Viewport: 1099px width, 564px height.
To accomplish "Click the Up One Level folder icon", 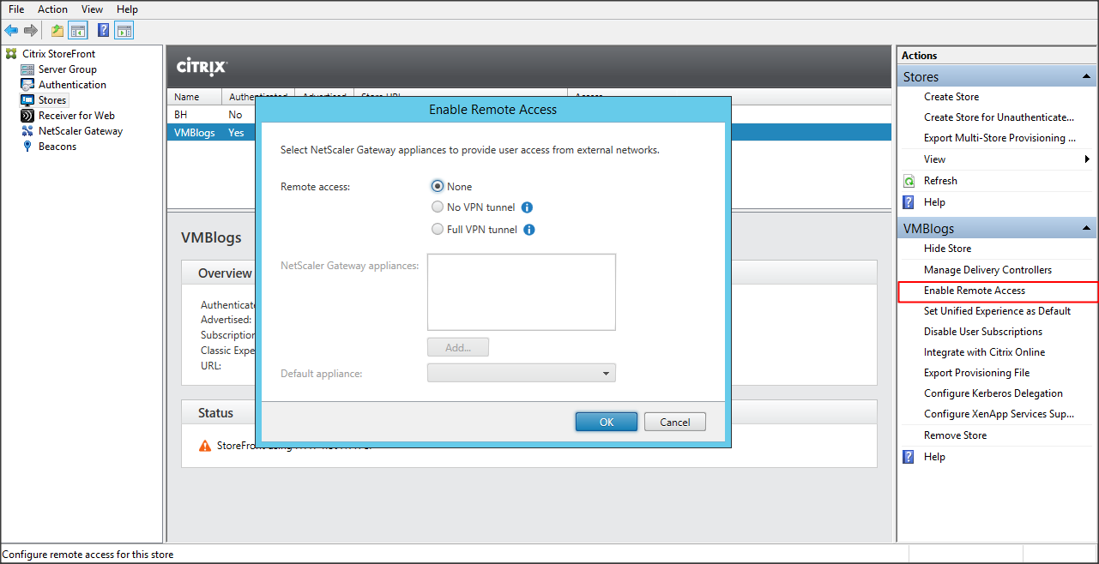I will point(57,31).
